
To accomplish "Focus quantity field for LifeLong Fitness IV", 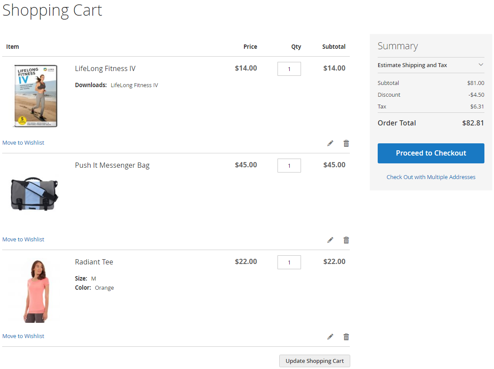I will [289, 69].
